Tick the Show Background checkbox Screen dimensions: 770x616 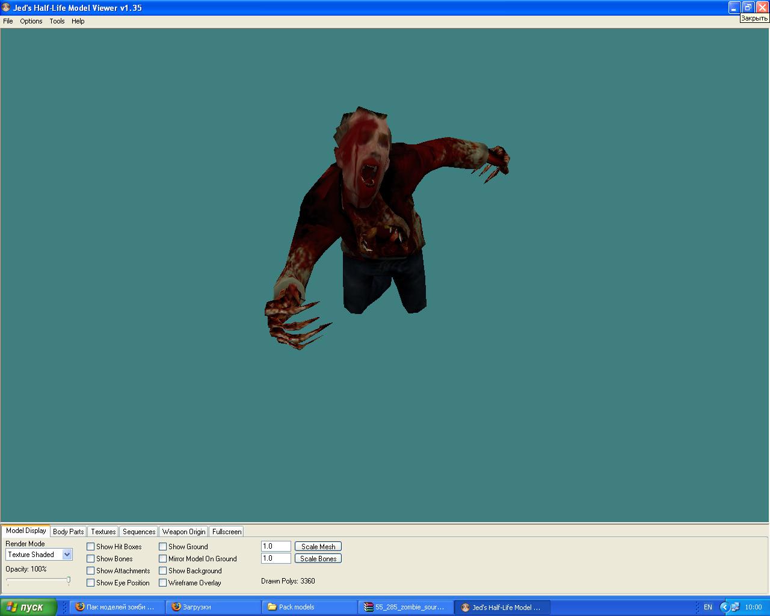pyautogui.click(x=163, y=571)
